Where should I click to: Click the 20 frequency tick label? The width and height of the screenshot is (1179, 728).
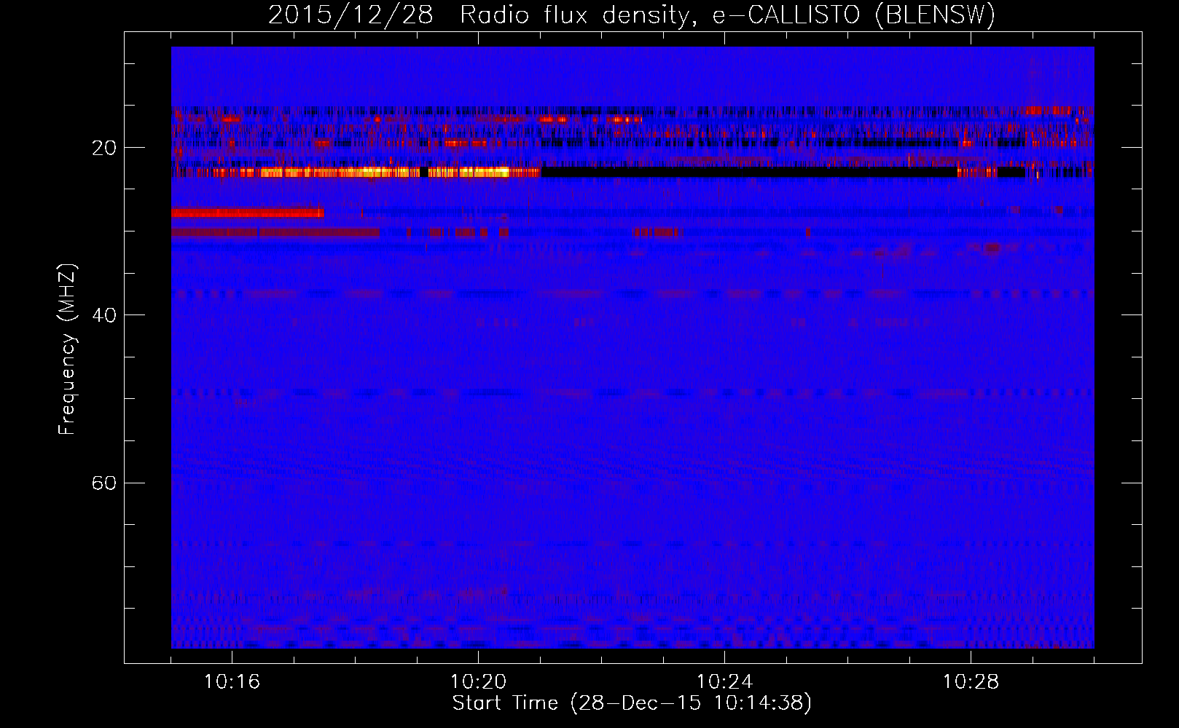104,149
